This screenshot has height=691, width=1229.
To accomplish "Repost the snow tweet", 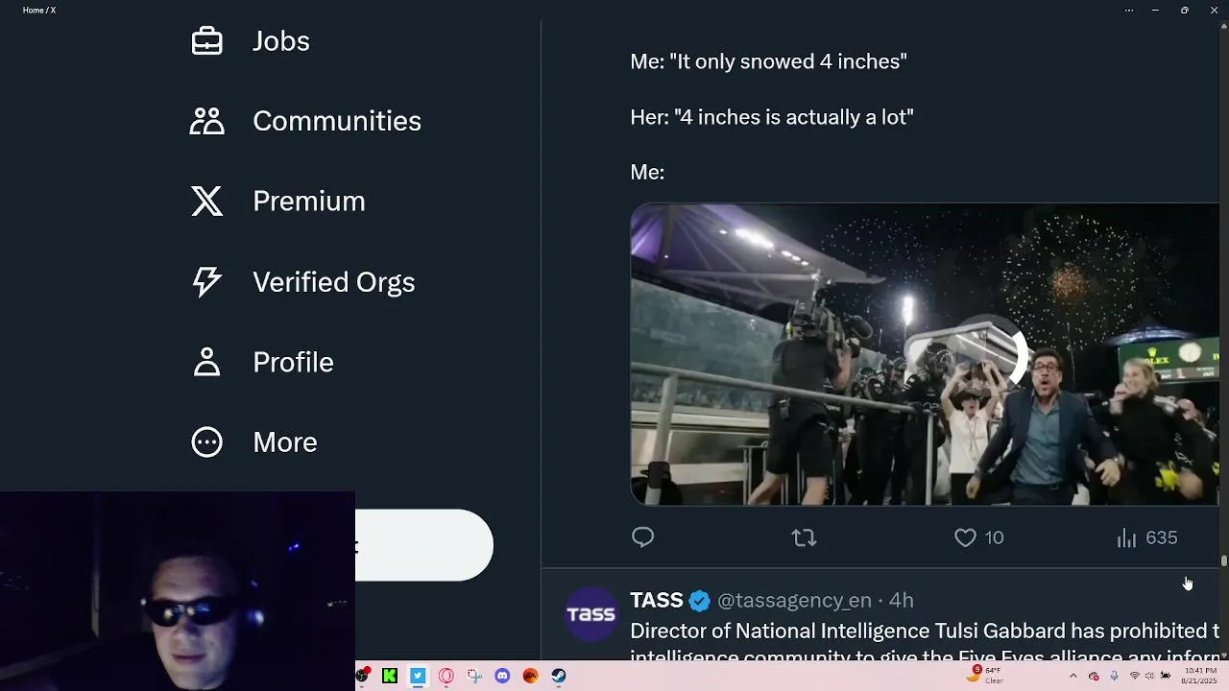I will click(804, 537).
